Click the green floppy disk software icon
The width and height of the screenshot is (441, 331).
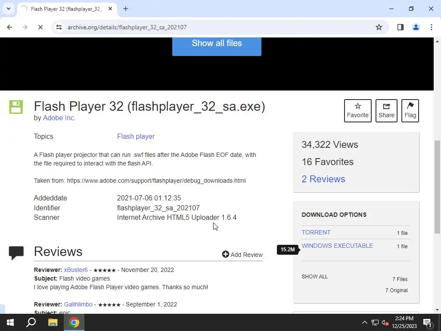pyautogui.click(x=16, y=107)
